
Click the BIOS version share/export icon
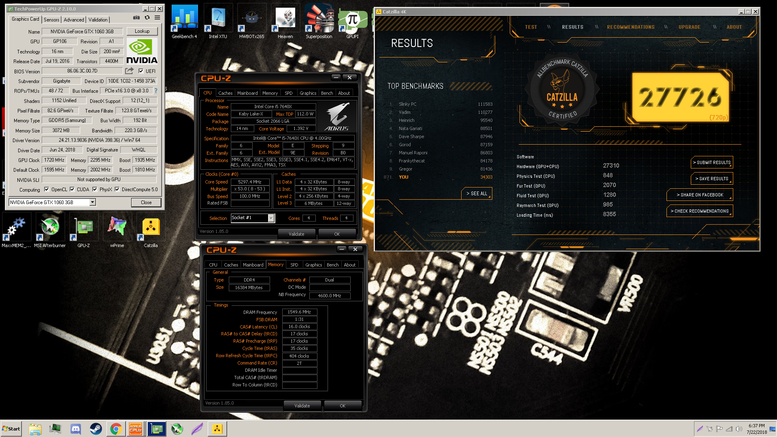click(129, 71)
